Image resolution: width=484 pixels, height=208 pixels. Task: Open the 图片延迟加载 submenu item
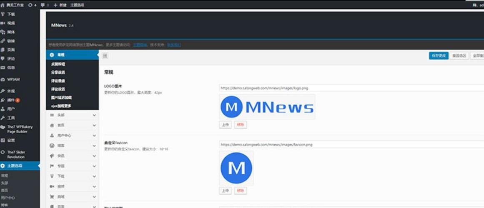(62, 97)
